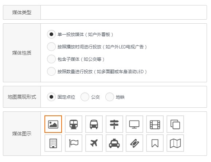This screenshot has height=162, width=211.
Task: Pick the bus media icon
Action: [x=94, y=124]
